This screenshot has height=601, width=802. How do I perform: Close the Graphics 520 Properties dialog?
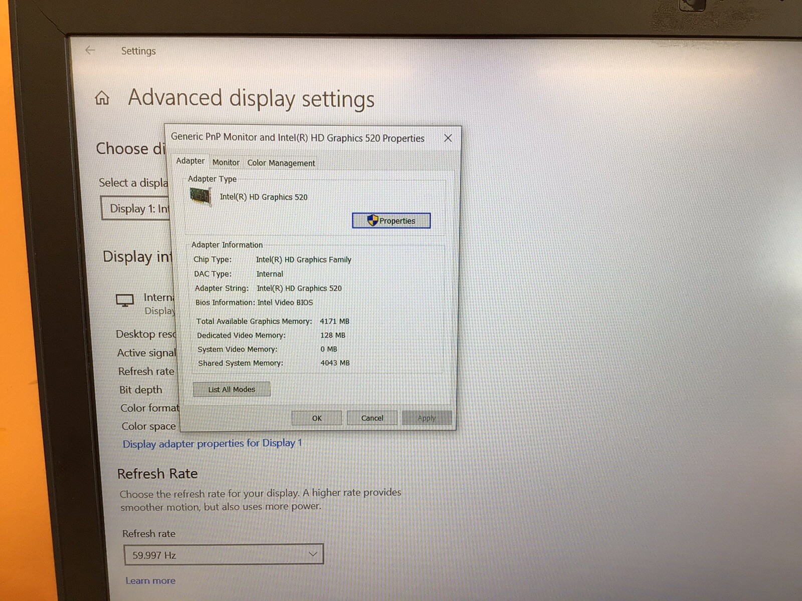tap(448, 138)
